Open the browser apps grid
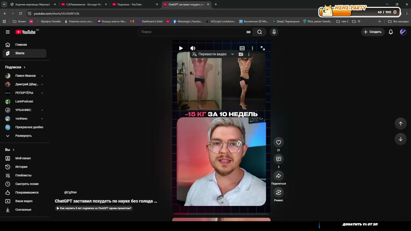 click(4, 21)
